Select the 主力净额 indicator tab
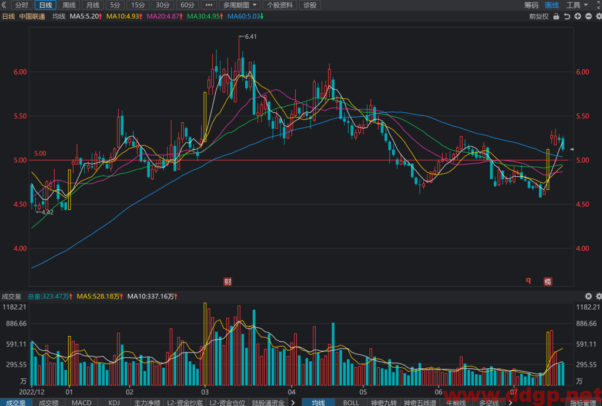This screenshot has width=602, height=406. click(147, 402)
